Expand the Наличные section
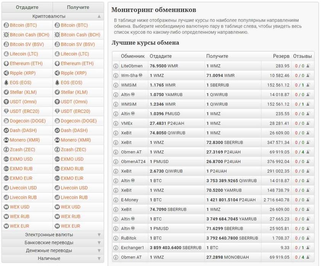321x266 pixels. tap(99, 258)
